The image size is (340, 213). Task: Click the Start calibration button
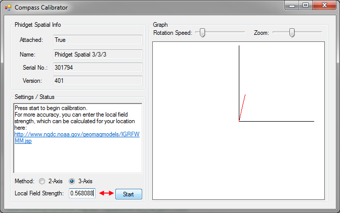(129, 194)
